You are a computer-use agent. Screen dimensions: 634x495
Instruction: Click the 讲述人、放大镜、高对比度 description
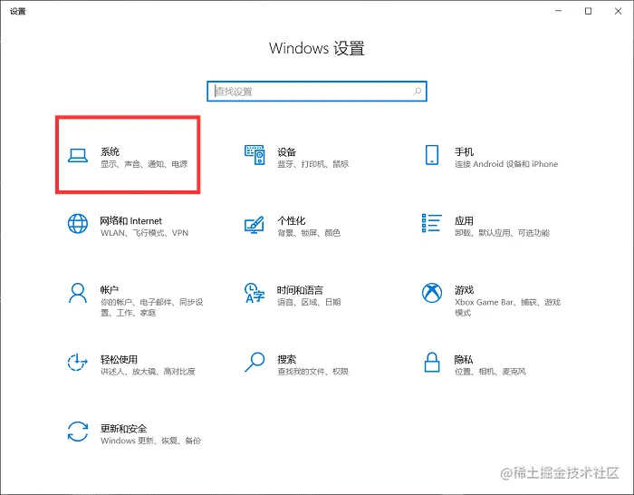coord(148,371)
